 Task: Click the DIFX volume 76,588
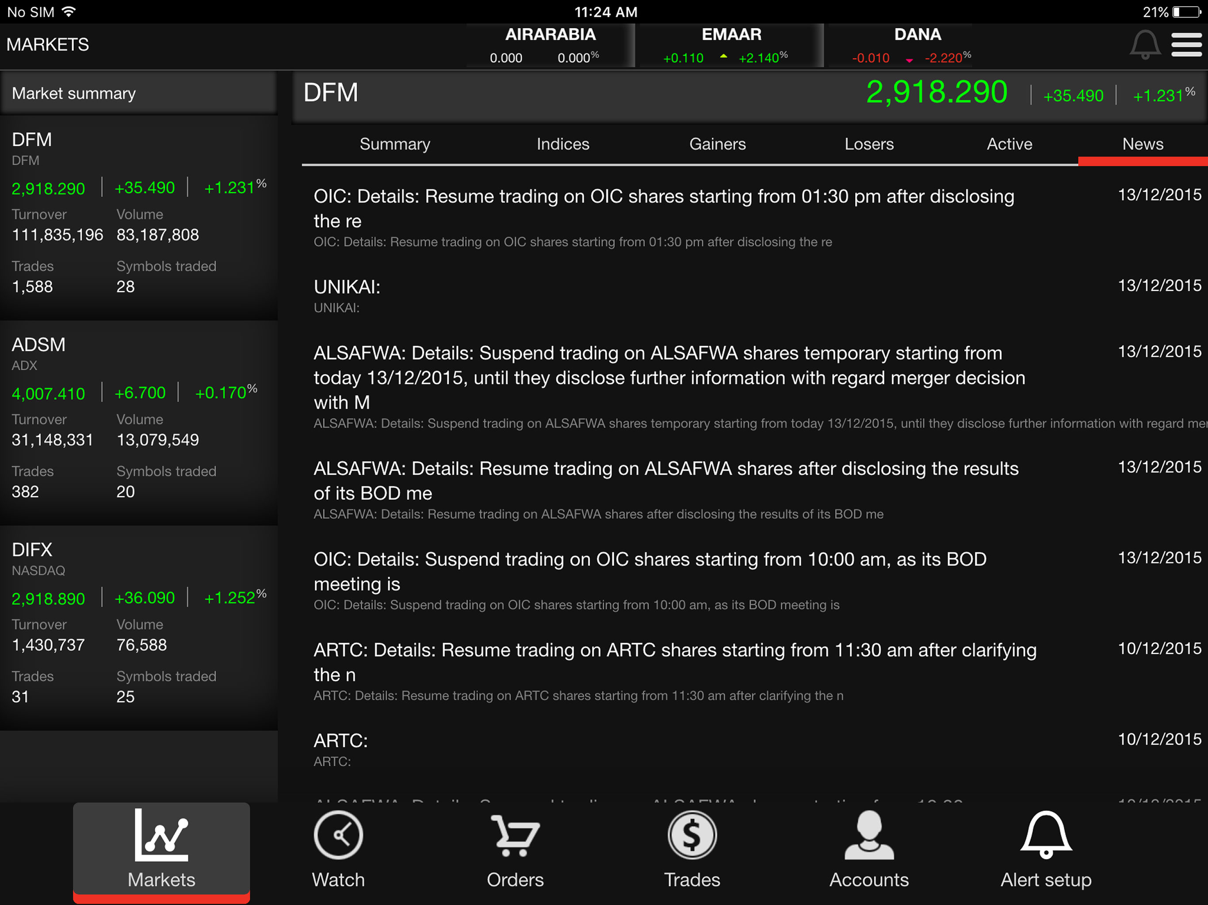[x=141, y=646]
